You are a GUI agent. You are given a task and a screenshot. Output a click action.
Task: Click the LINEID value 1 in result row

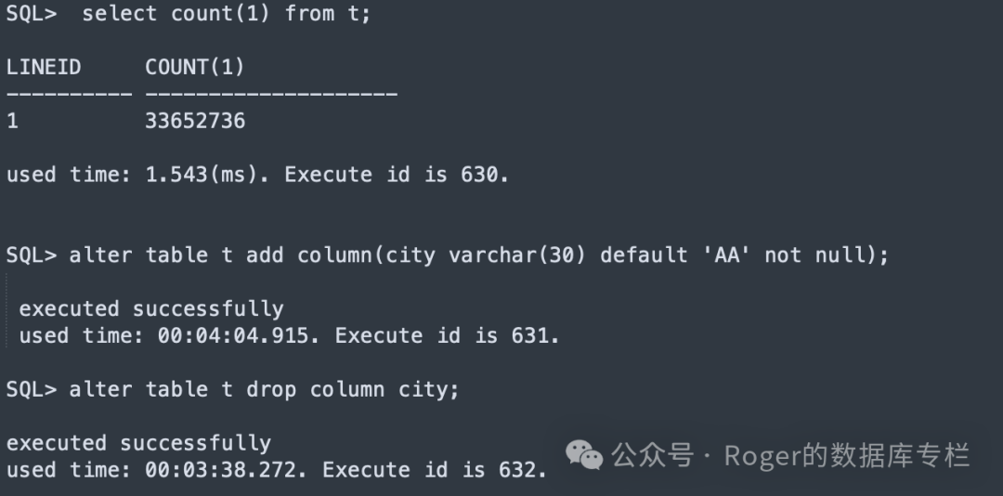click(x=12, y=121)
